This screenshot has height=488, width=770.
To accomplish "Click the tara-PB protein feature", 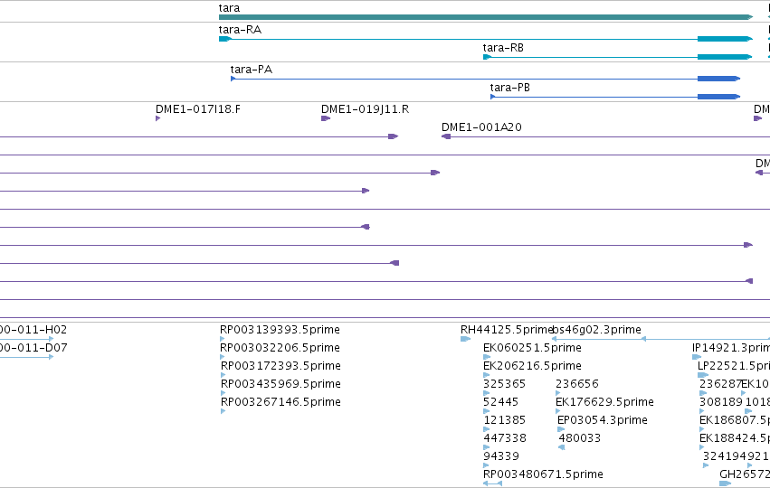I will pos(615,97).
